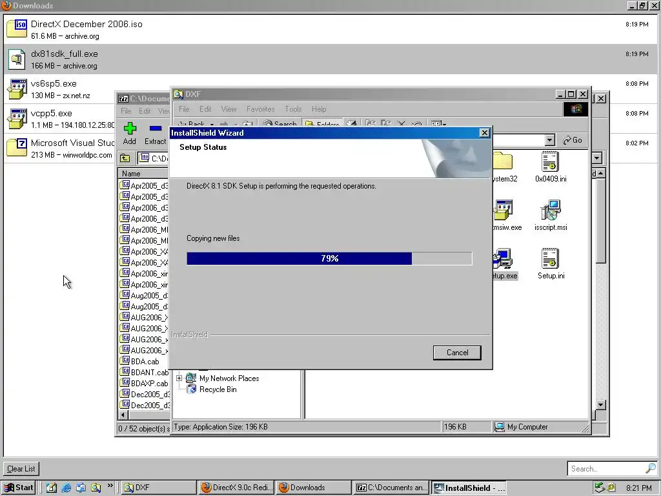Click the 7-Zip Extract minus icon

click(x=156, y=128)
